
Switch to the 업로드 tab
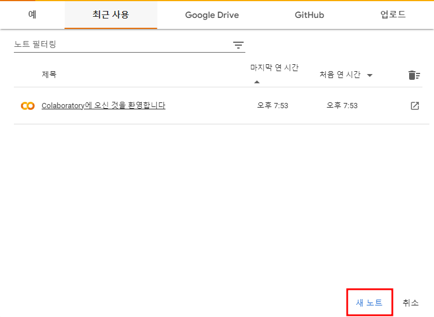click(x=393, y=14)
